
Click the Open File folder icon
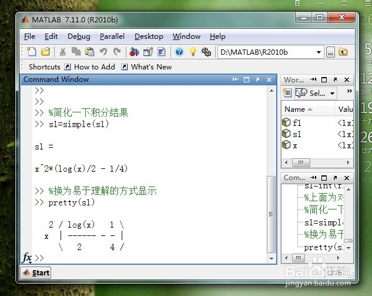[46, 52]
